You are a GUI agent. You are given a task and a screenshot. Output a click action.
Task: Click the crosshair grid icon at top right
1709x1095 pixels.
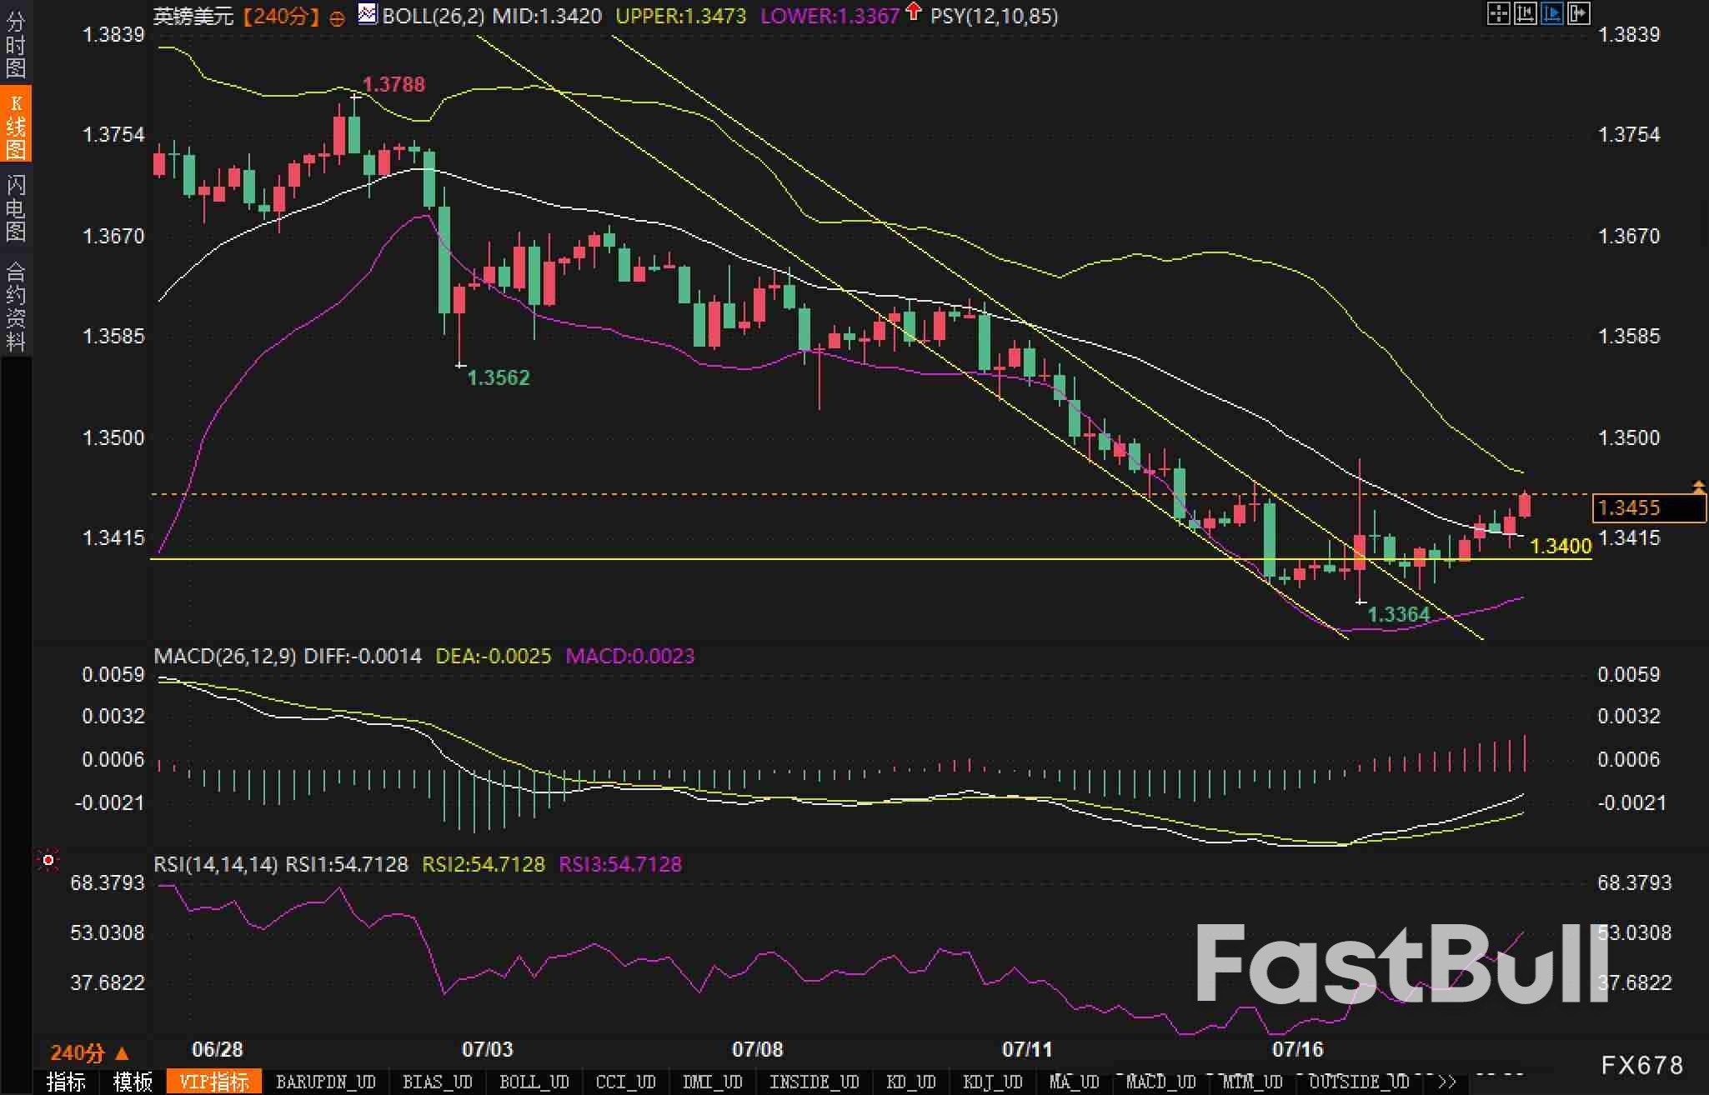tap(1498, 13)
